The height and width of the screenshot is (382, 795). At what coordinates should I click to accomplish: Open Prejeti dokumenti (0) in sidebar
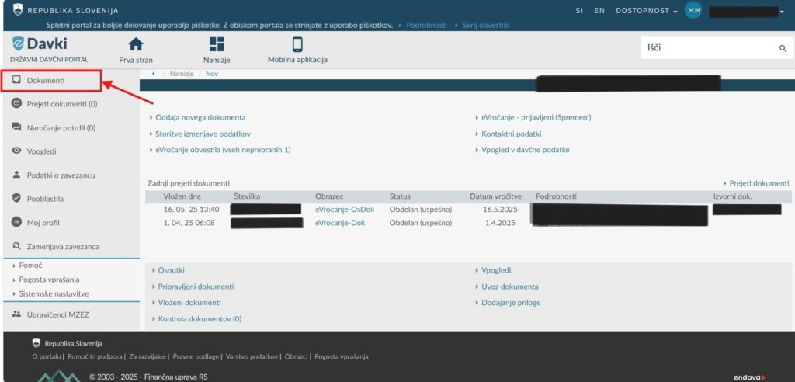click(x=61, y=103)
